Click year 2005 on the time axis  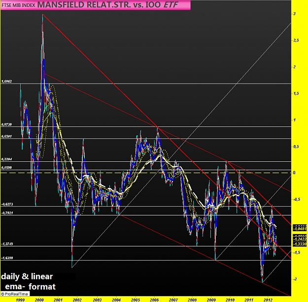(136, 300)
